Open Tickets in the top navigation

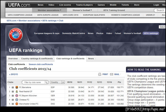click(x=125, y=5)
